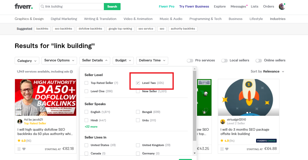Check Canada checkbox

pyautogui.click(x=86, y=153)
